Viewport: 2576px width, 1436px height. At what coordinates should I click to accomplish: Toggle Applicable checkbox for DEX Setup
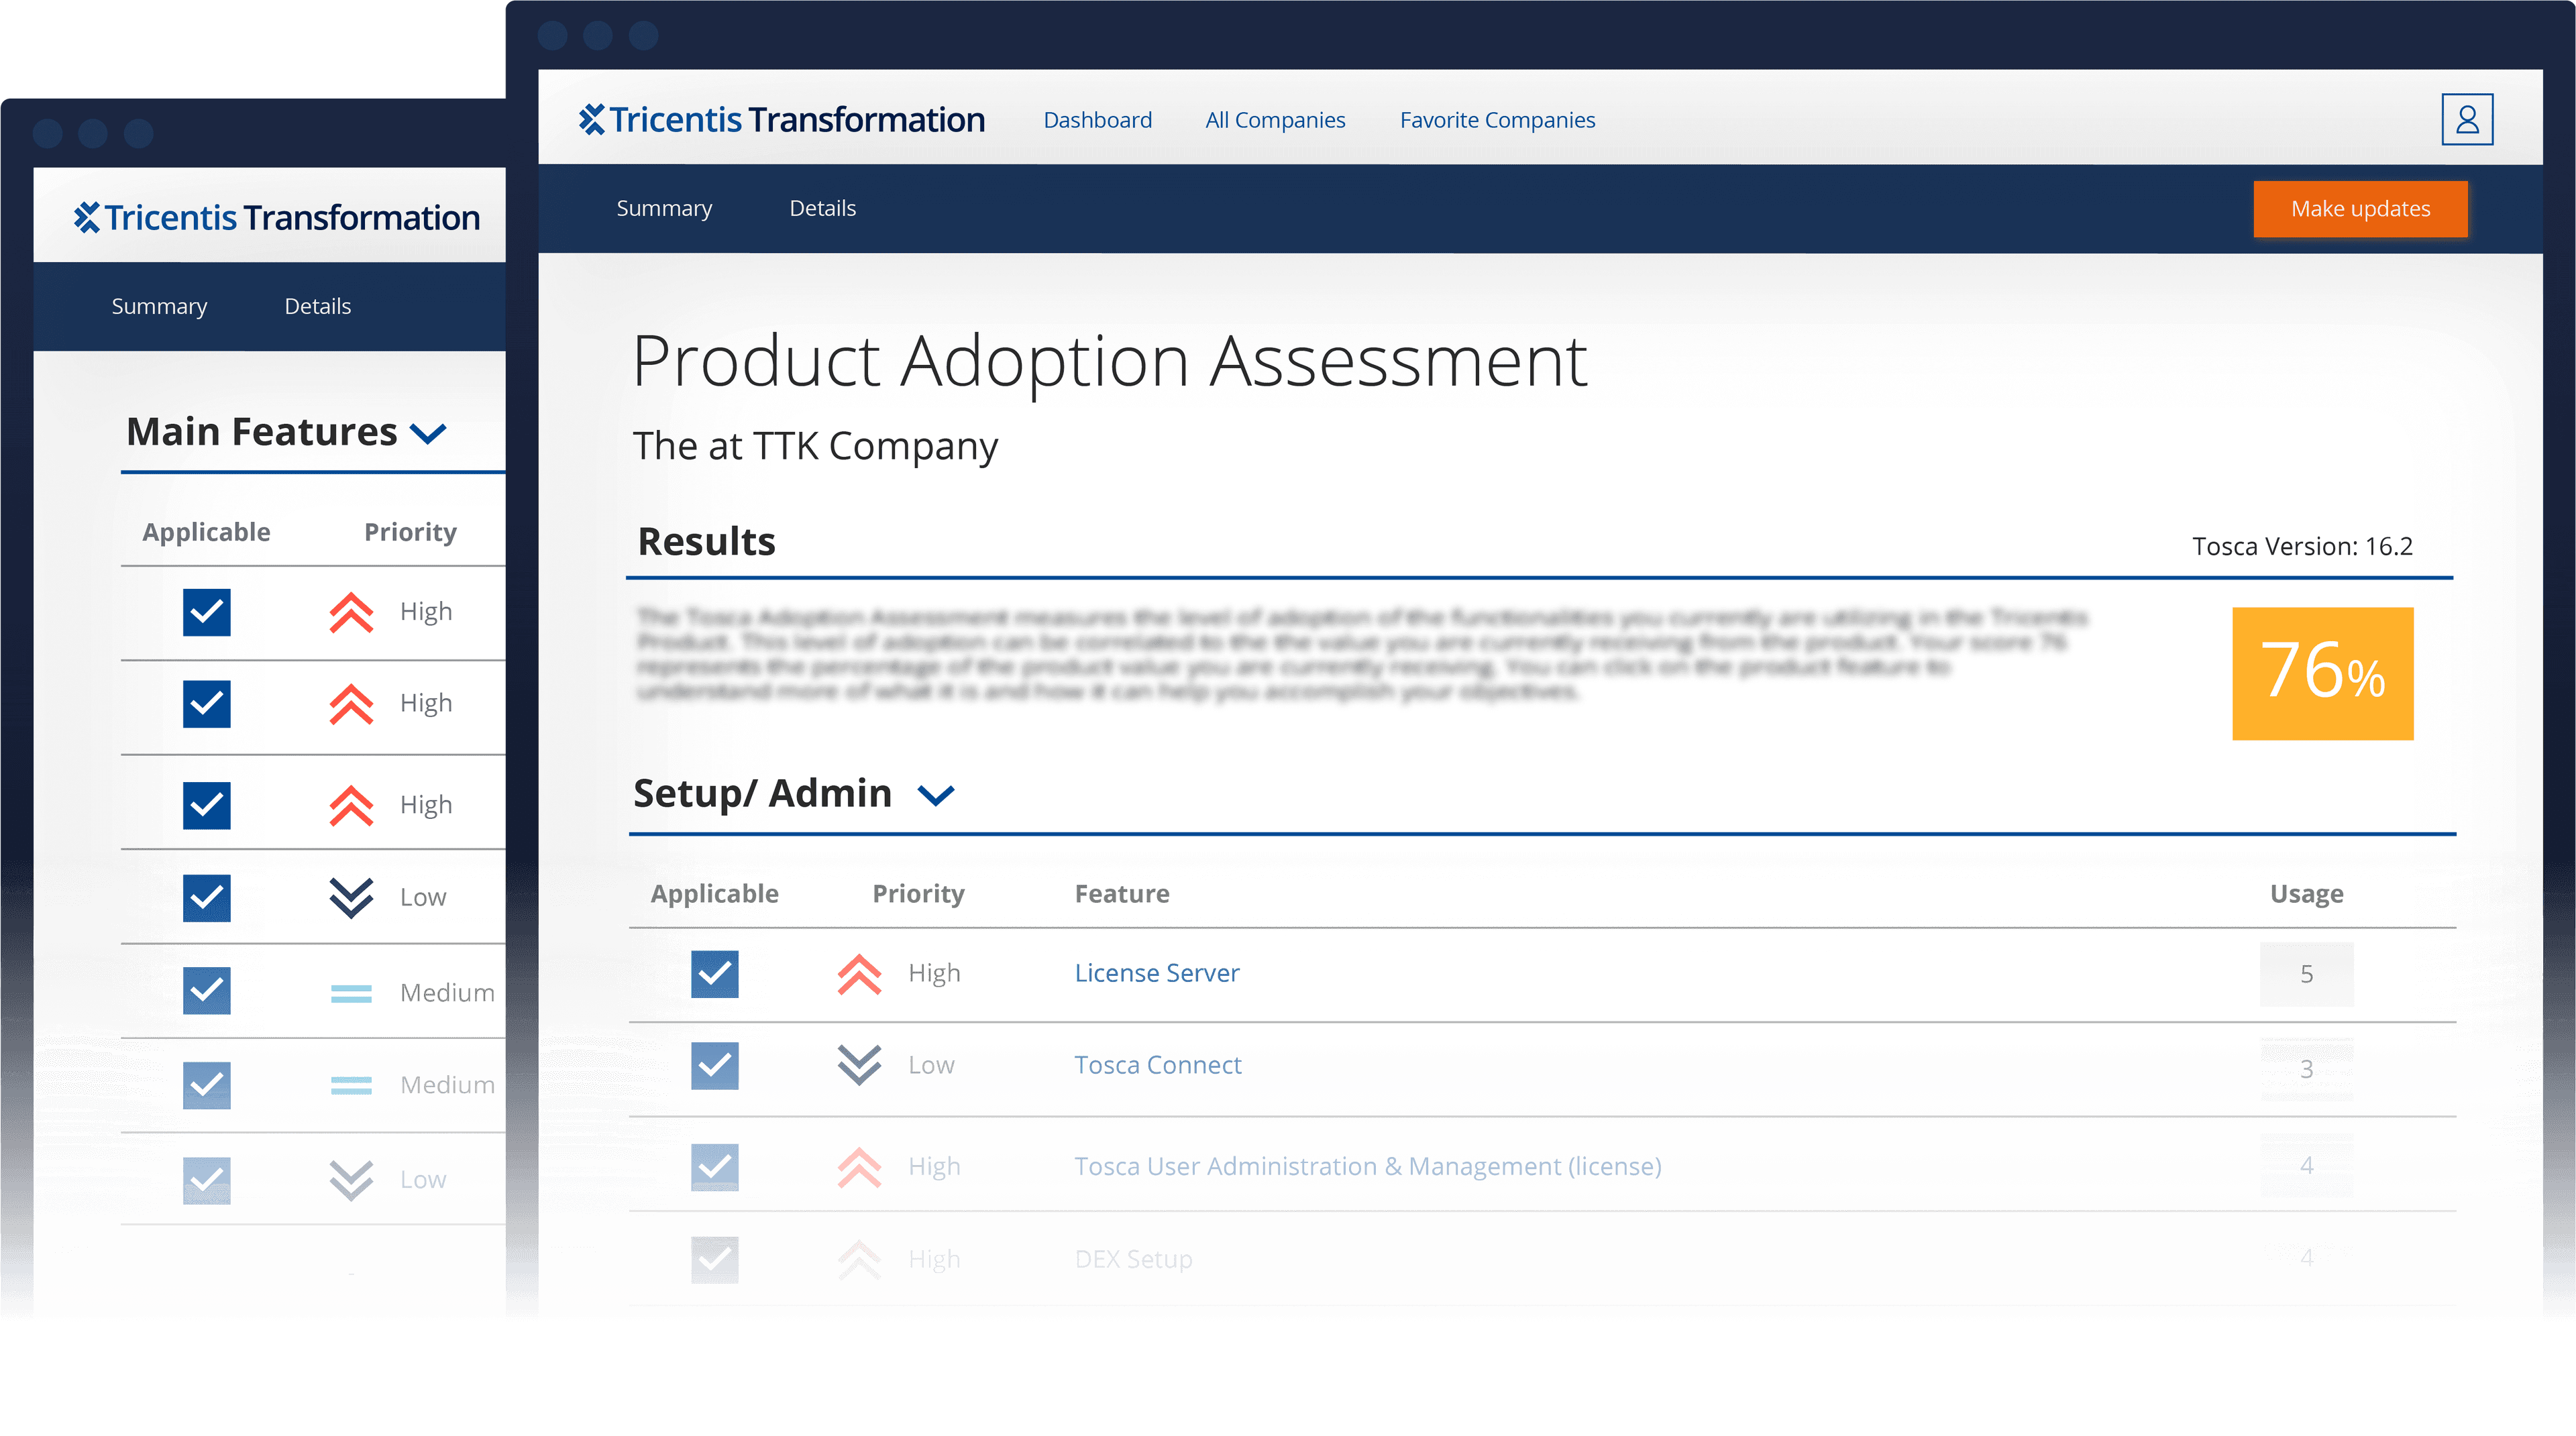715,1260
